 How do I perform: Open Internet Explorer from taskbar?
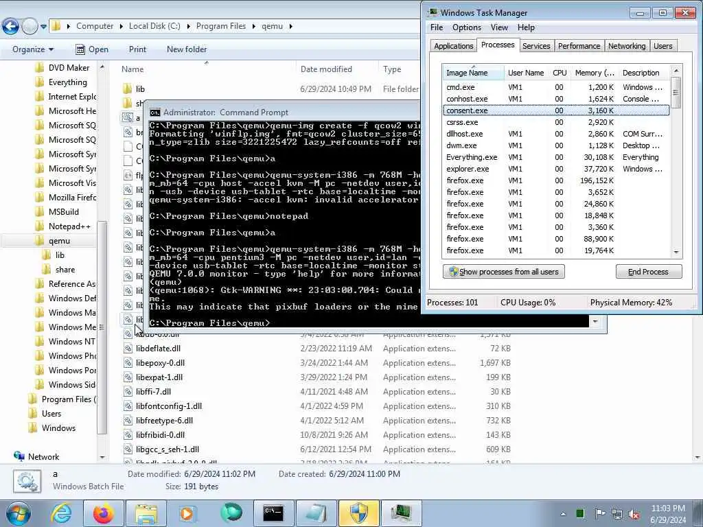[x=61, y=513]
